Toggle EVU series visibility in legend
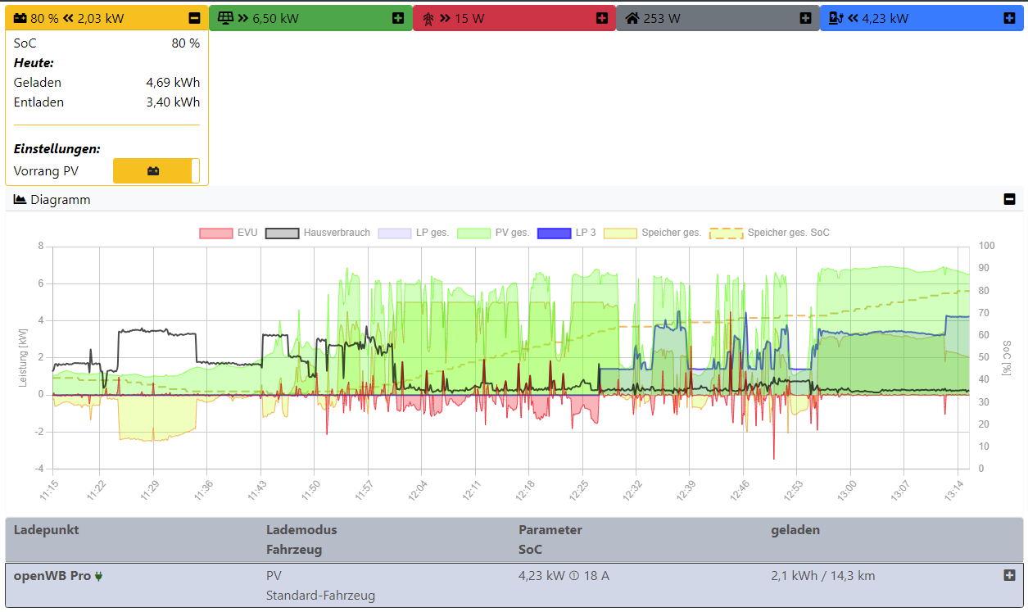Screen dimensions: 1028x612 pos(229,233)
